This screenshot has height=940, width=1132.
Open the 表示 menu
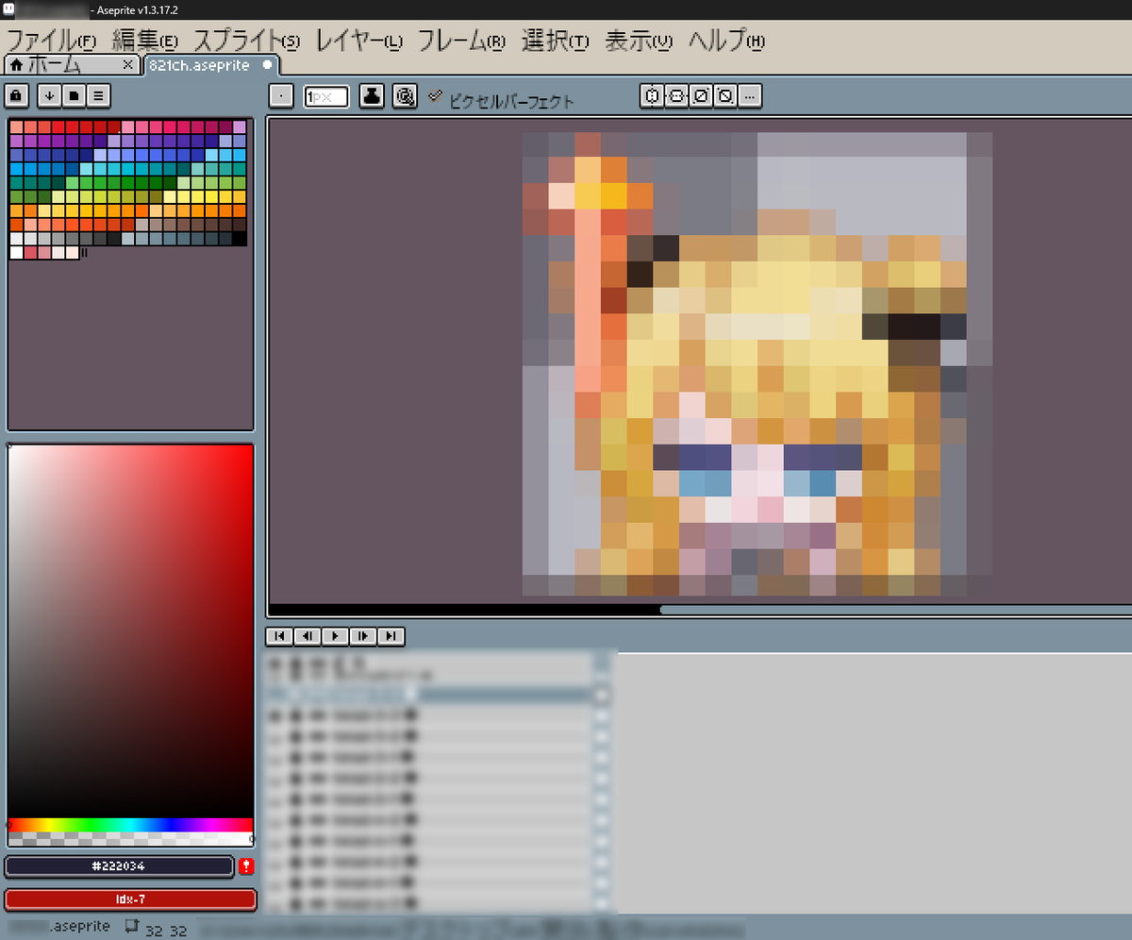(x=639, y=41)
